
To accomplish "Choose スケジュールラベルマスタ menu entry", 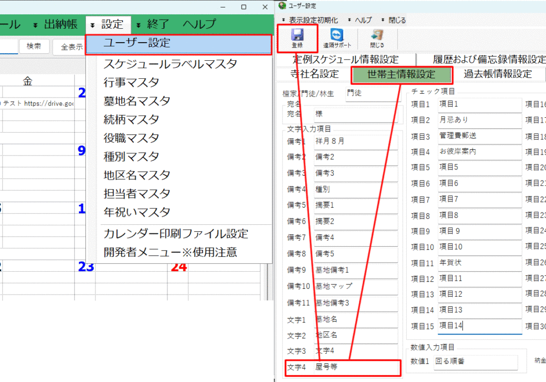I will [x=170, y=64].
